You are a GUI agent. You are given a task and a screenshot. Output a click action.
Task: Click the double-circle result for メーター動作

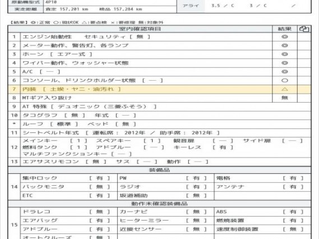tap(285, 45)
